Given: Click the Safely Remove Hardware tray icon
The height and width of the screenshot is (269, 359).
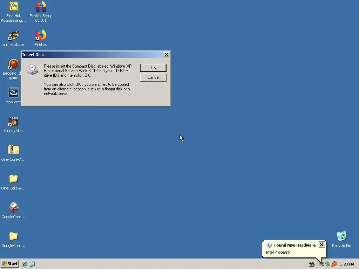Looking at the screenshot, I should [x=328, y=264].
